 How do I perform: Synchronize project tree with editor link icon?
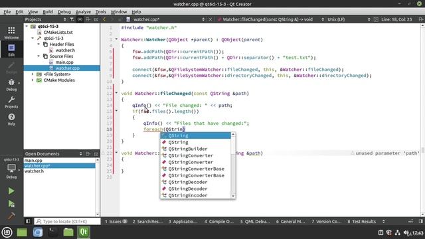(80, 19)
